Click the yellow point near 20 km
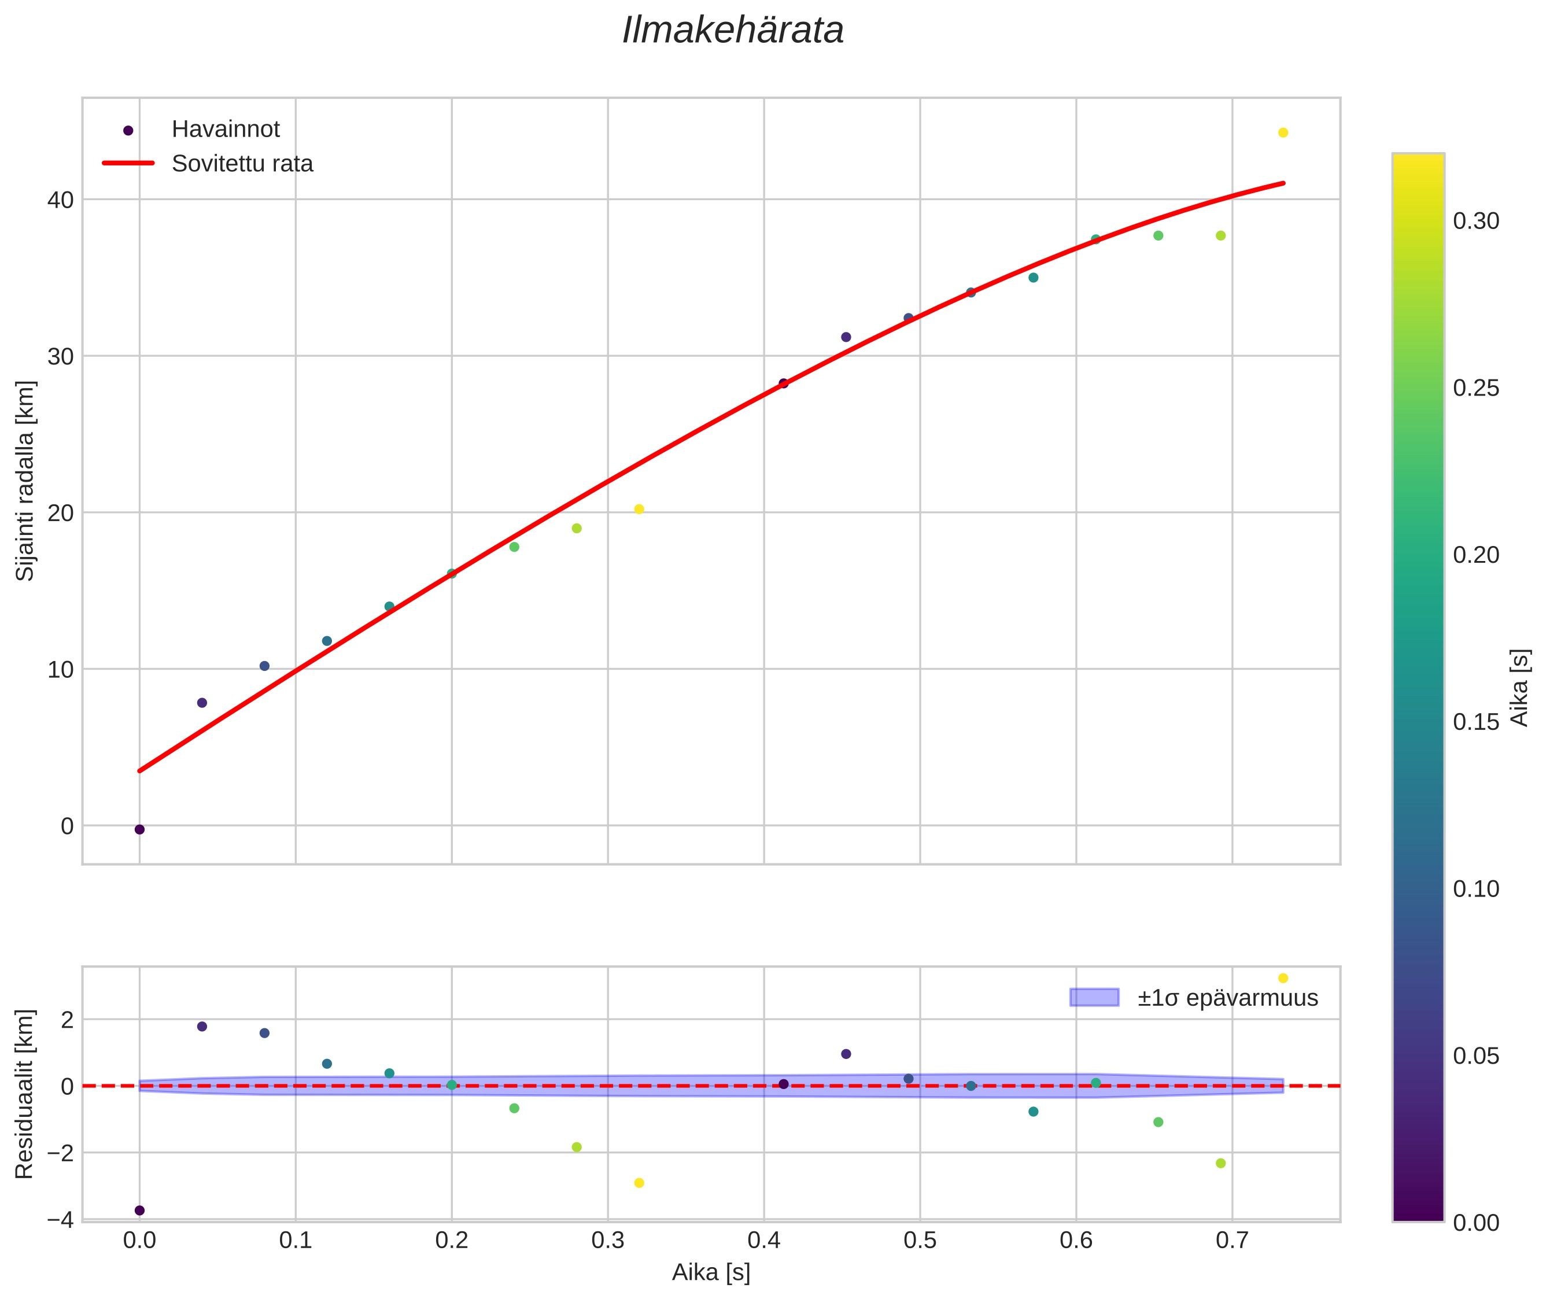Screen dimensions: 1546x1299 tap(639, 509)
